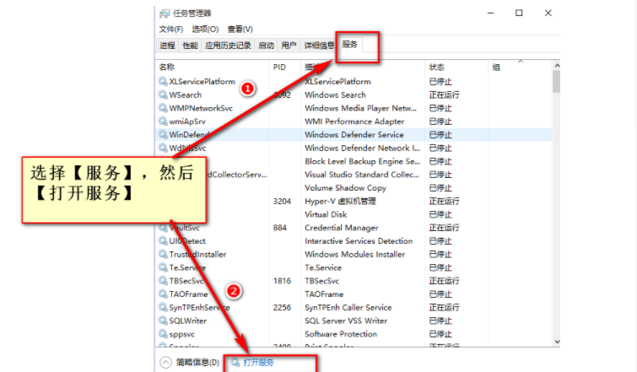Click the vertical scrollbar thumb

point(557,82)
